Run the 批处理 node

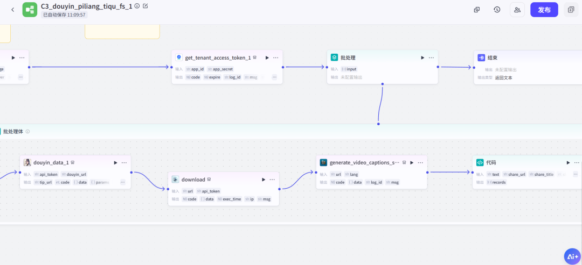point(422,58)
